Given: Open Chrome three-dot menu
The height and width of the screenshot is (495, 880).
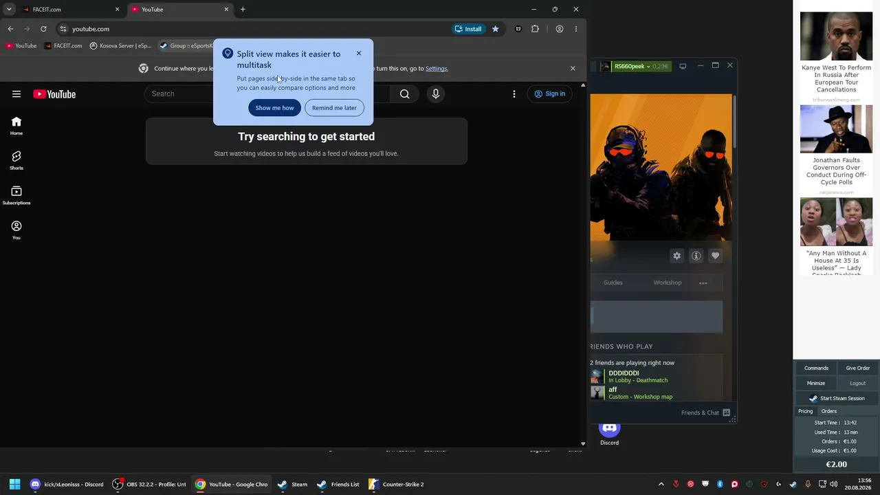Looking at the screenshot, I should point(576,29).
